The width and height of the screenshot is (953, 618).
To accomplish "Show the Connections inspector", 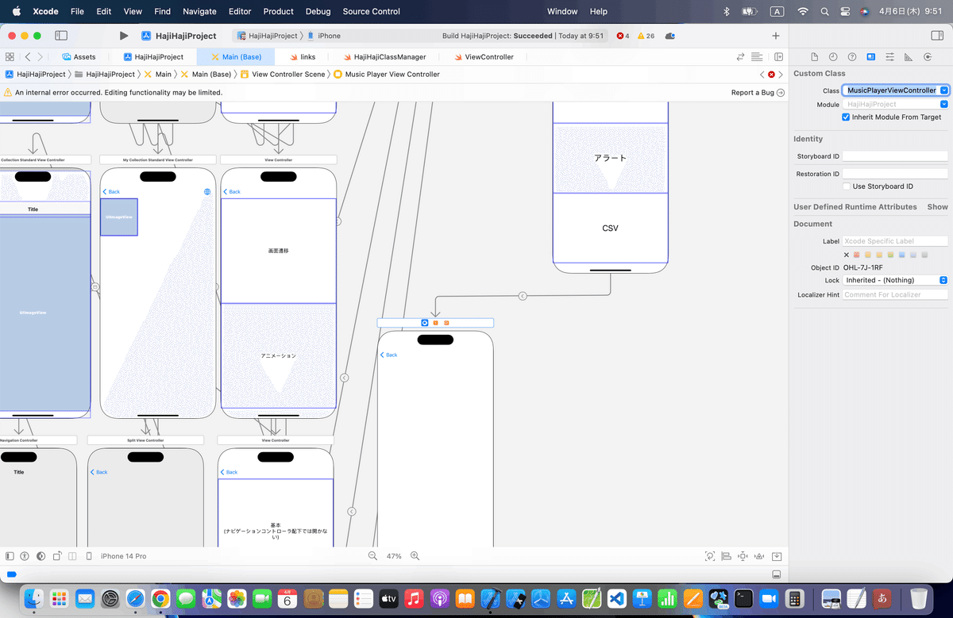I will coord(928,57).
